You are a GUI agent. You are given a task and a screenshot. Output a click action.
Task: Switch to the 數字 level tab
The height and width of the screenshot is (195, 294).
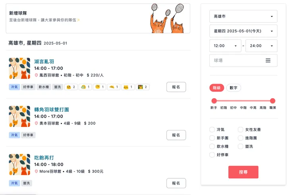[x=234, y=88]
